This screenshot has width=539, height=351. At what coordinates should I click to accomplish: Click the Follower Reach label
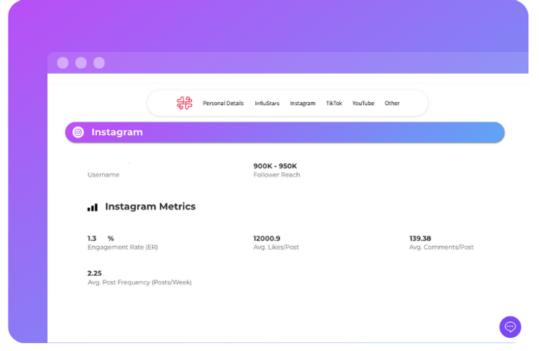[276, 174]
